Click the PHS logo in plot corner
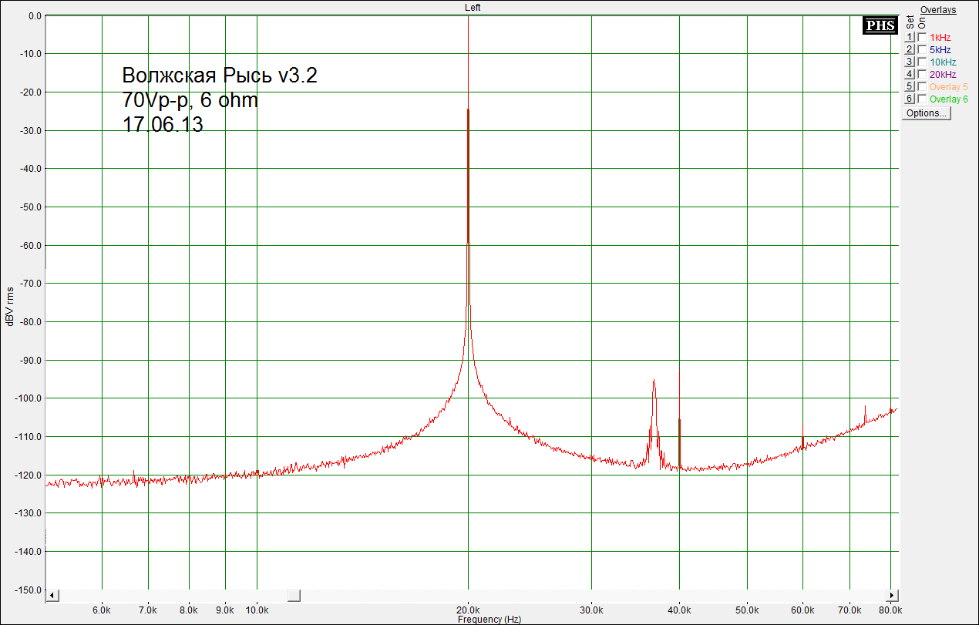This screenshot has height=625, width=979. 880,25
